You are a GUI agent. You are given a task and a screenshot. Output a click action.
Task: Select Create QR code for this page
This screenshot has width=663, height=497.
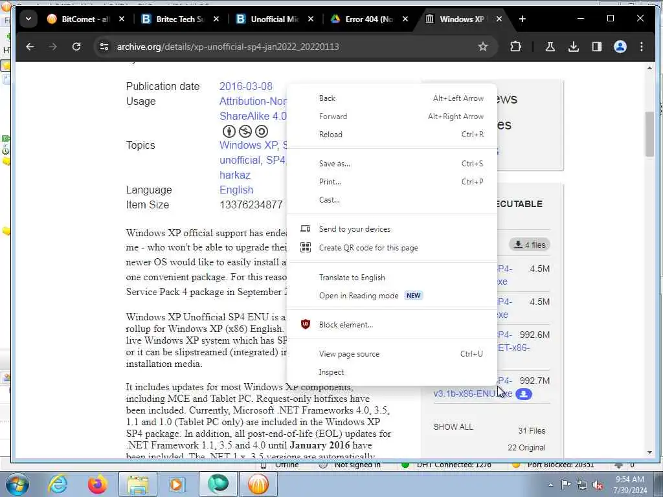tap(392, 248)
